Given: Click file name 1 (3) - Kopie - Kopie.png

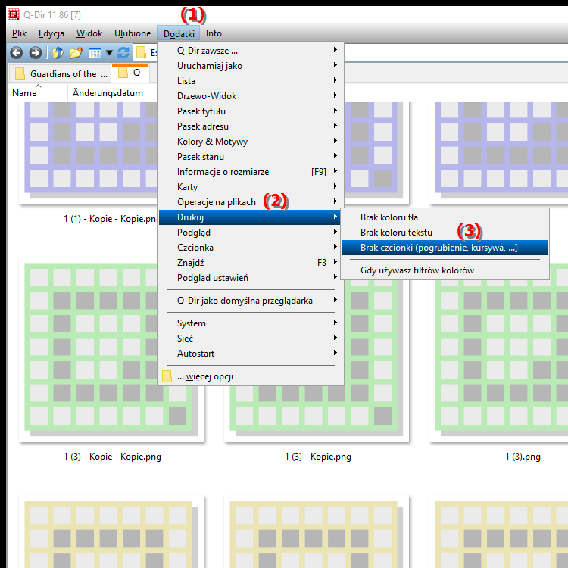Looking at the screenshot, I should (x=112, y=457).
